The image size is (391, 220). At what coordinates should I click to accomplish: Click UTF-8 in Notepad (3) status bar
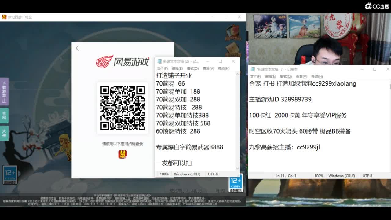(x=367, y=176)
